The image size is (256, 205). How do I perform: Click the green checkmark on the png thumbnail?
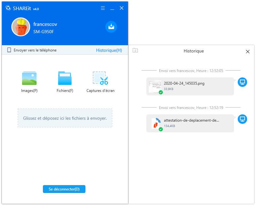[161, 93]
